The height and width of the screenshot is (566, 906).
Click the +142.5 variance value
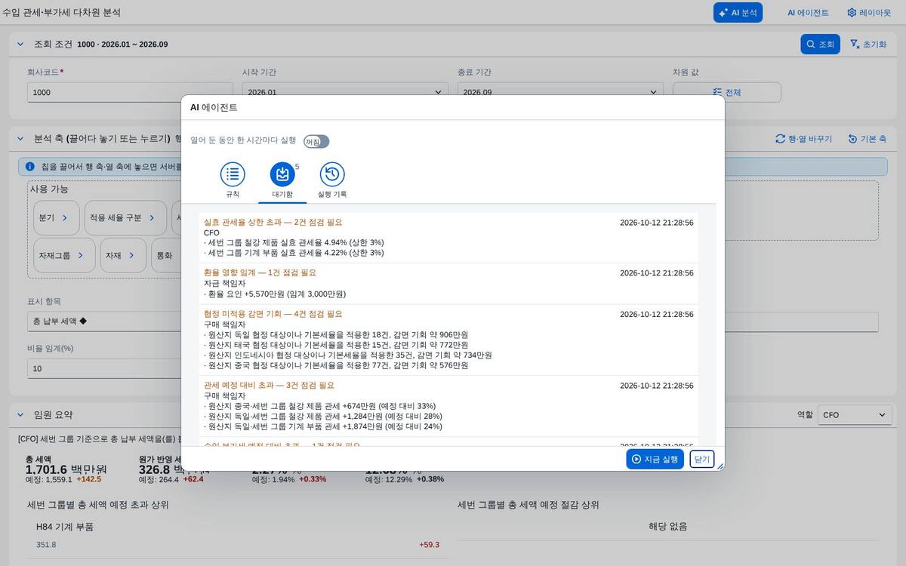(88, 479)
